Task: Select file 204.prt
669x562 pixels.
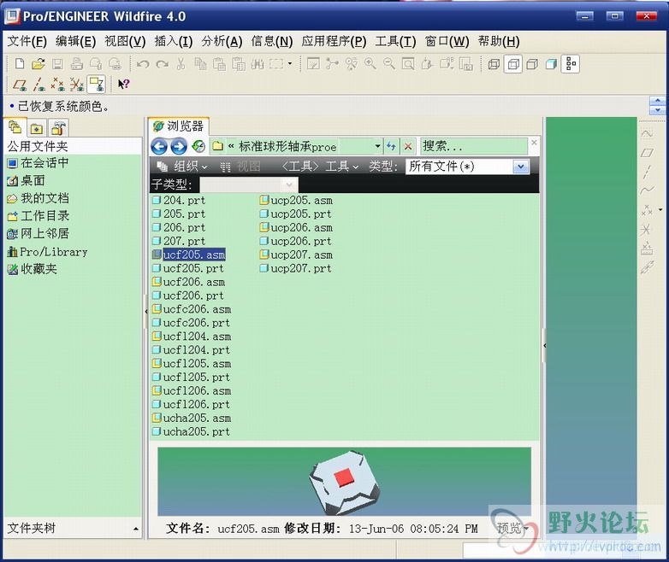Action: (179, 200)
